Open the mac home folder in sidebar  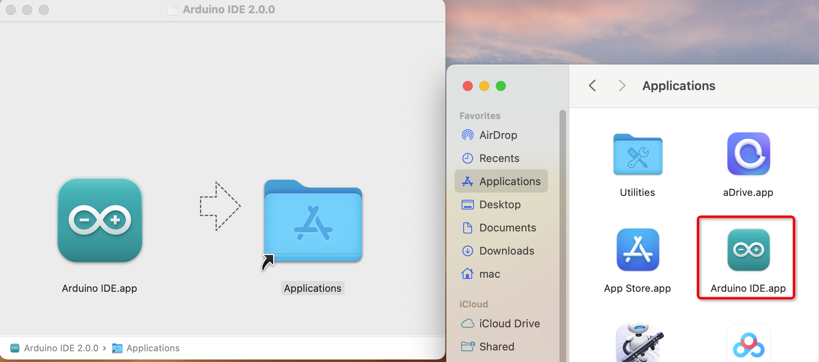click(x=501, y=274)
